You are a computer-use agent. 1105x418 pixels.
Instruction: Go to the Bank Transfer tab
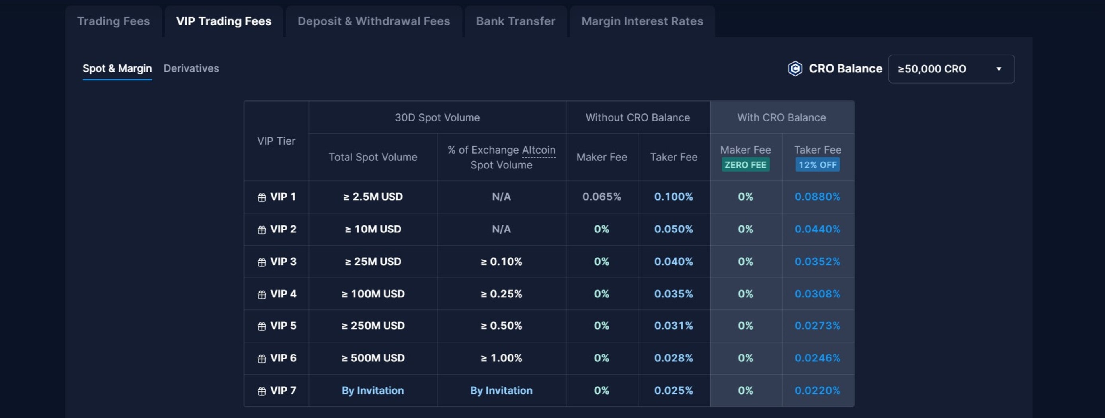pos(515,21)
